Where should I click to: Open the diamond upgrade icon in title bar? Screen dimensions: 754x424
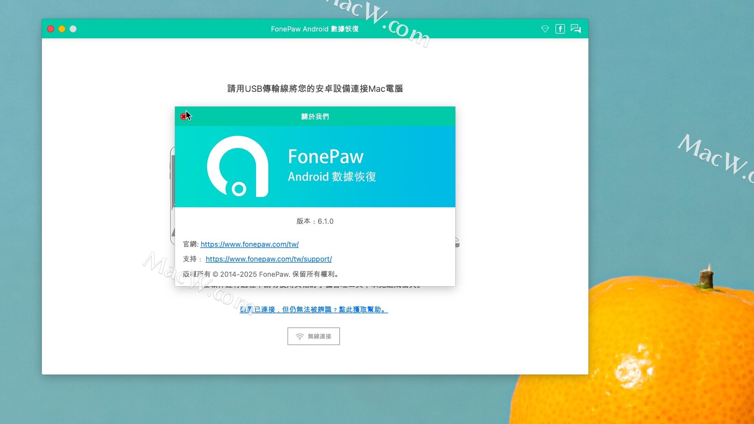[x=545, y=29]
